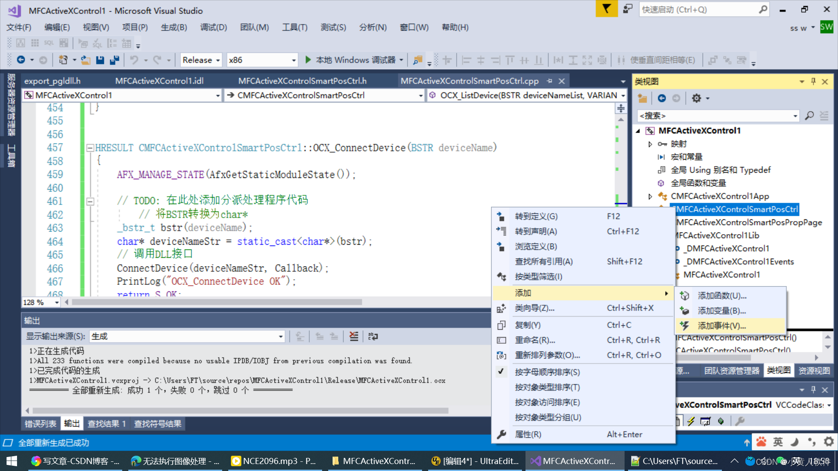Click the Save file icon in toolbar
Image resolution: width=838 pixels, height=471 pixels.
pos(100,60)
